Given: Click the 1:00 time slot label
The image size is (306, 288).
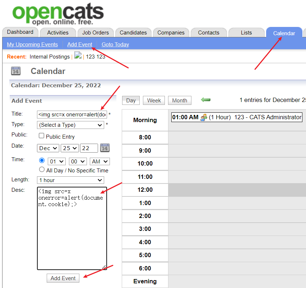Looking at the screenshot, I should 145,203.
